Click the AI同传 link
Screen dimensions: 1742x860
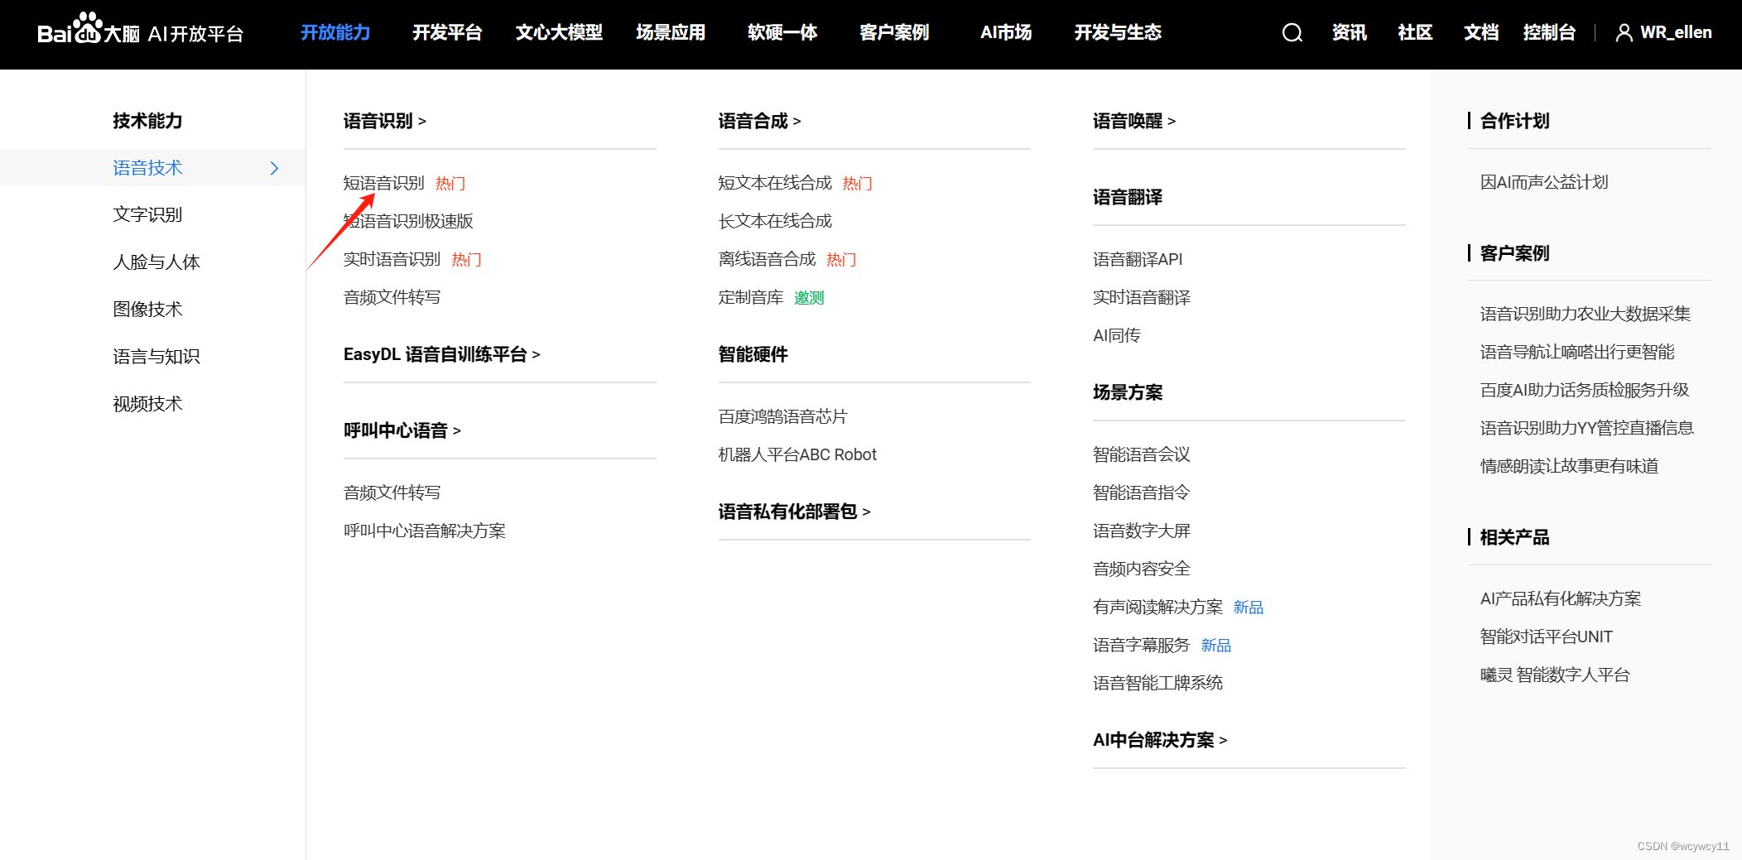click(x=1117, y=335)
